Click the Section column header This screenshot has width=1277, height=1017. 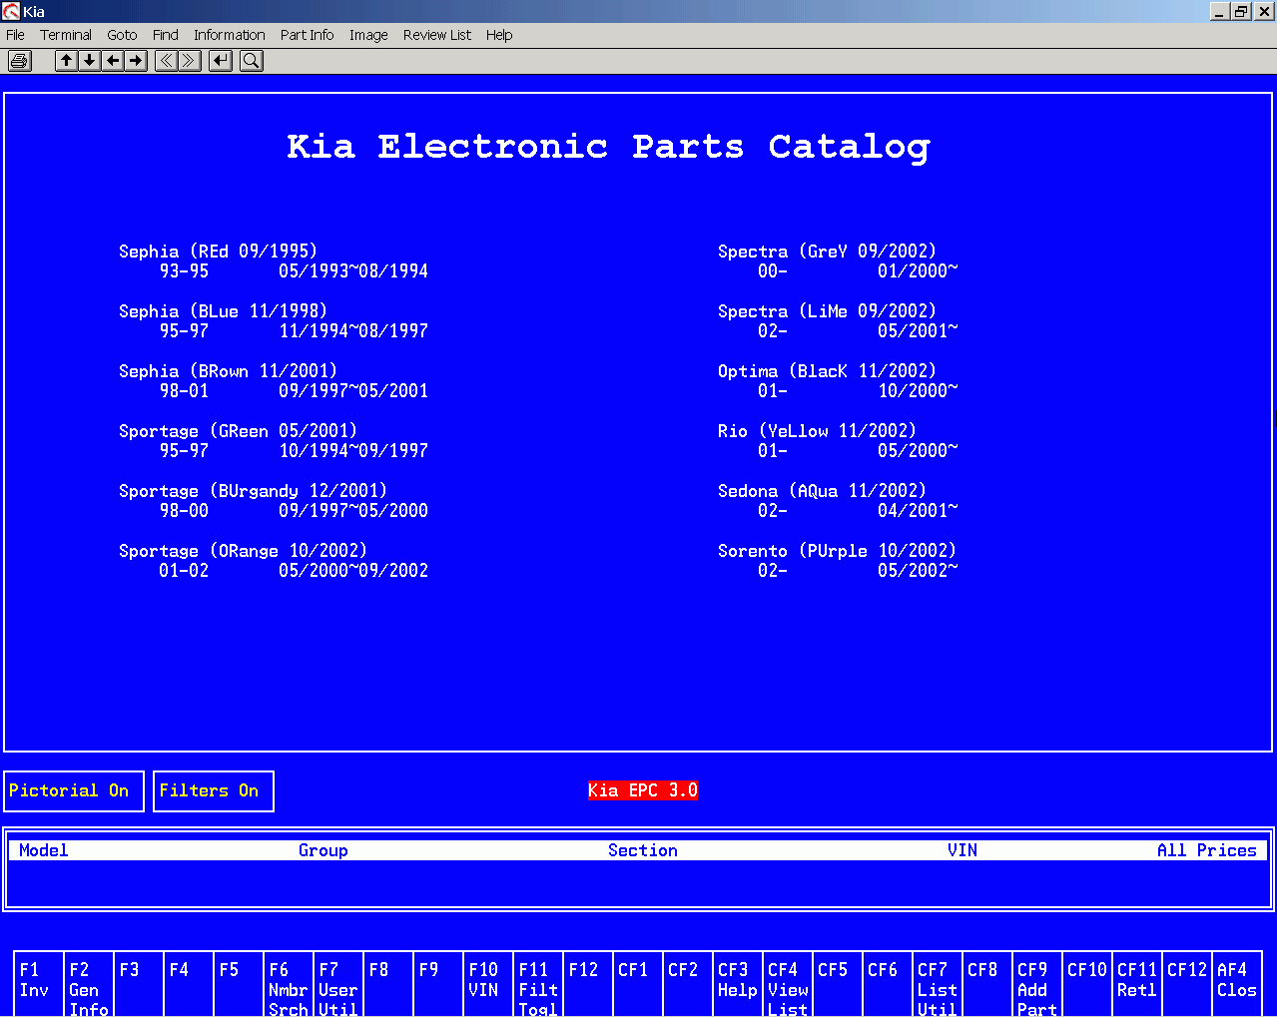click(x=643, y=850)
